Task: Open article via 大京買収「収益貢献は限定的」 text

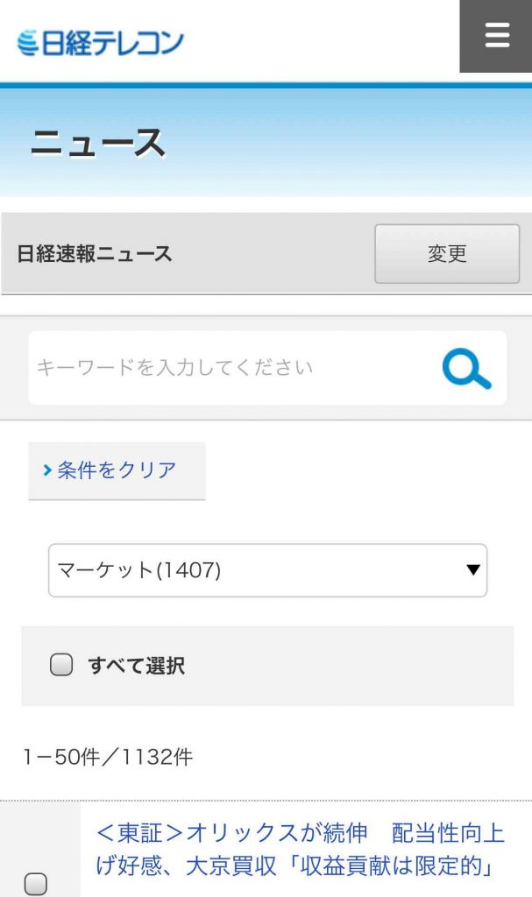Action: (340, 866)
